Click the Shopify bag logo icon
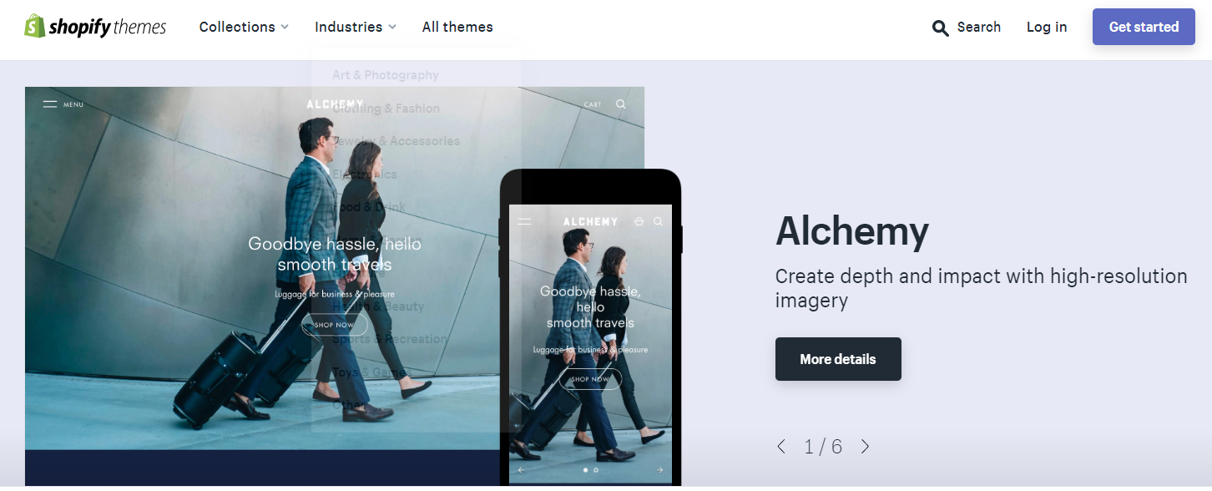Viewport: 1212px width, 491px height. (34, 26)
